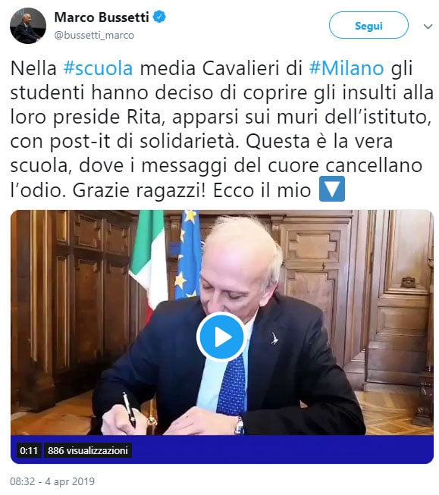
Task: Open the #scuola hashtag
Action: pos(99,68)
